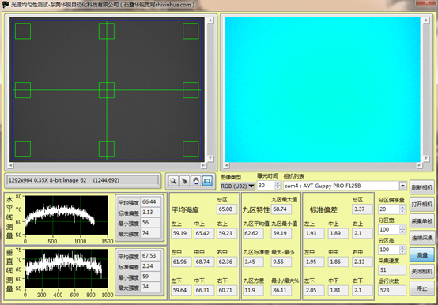The height and width of the screenshot is (305, 438).
Task: Decrease the 曝光时间 stepper value
Action: coord(278,188)
